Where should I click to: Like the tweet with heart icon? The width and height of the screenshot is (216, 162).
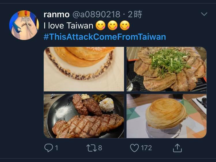(x=134, y=148)
